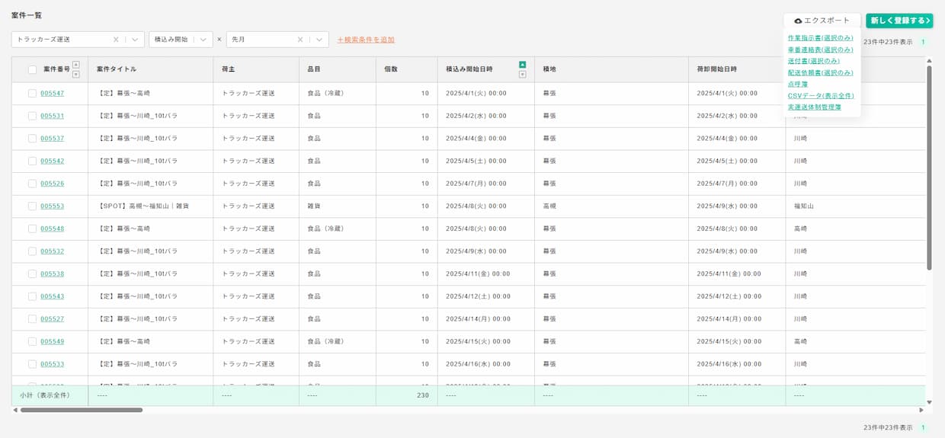Clear the 先月 filter value with X
The height and width of the screenshot is (438, 945).
(300, 40)
